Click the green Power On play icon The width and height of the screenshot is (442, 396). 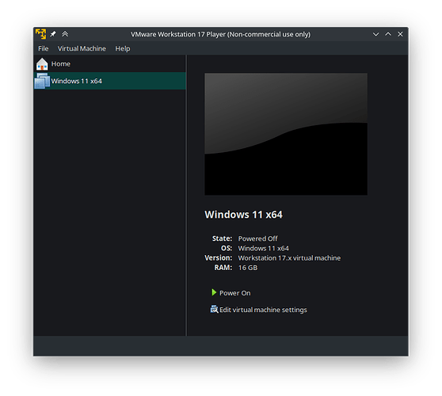214,292
